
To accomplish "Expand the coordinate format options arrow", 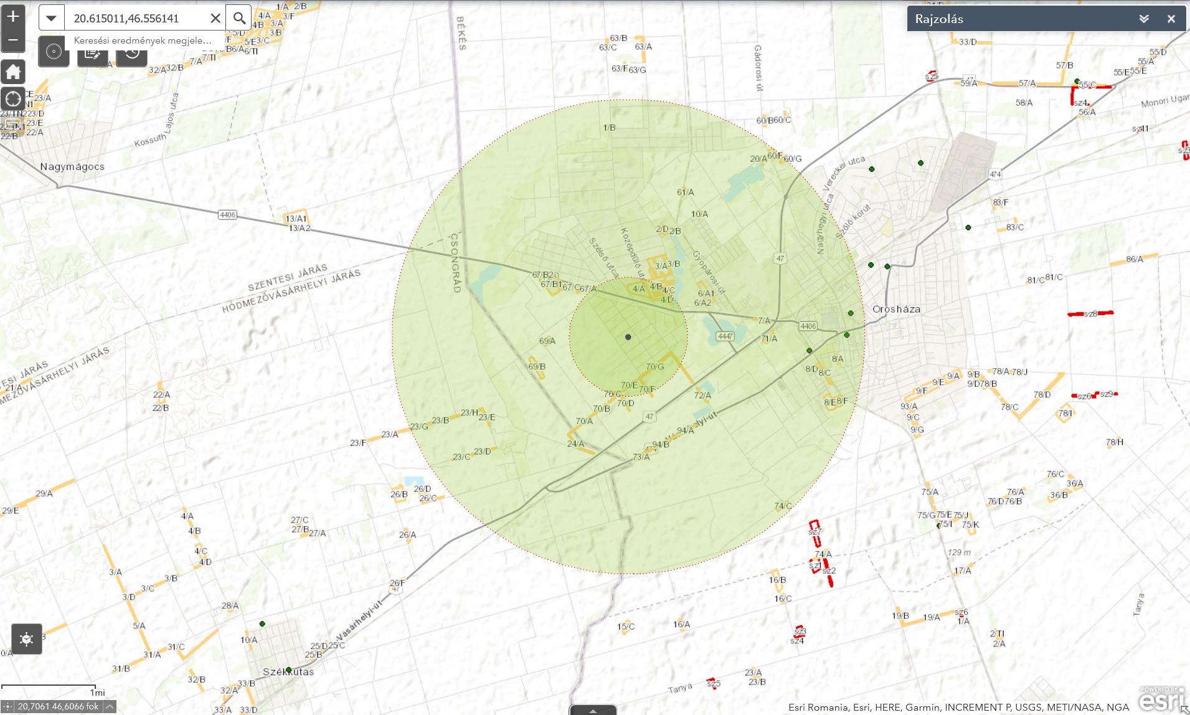I will pos(110,706).
